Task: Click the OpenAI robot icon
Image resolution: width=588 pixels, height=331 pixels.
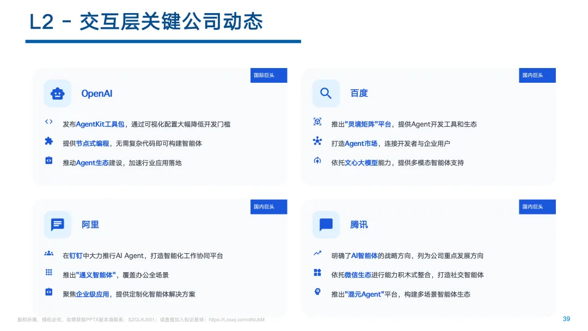Action: pyautogui.click(x=57, y=93)
